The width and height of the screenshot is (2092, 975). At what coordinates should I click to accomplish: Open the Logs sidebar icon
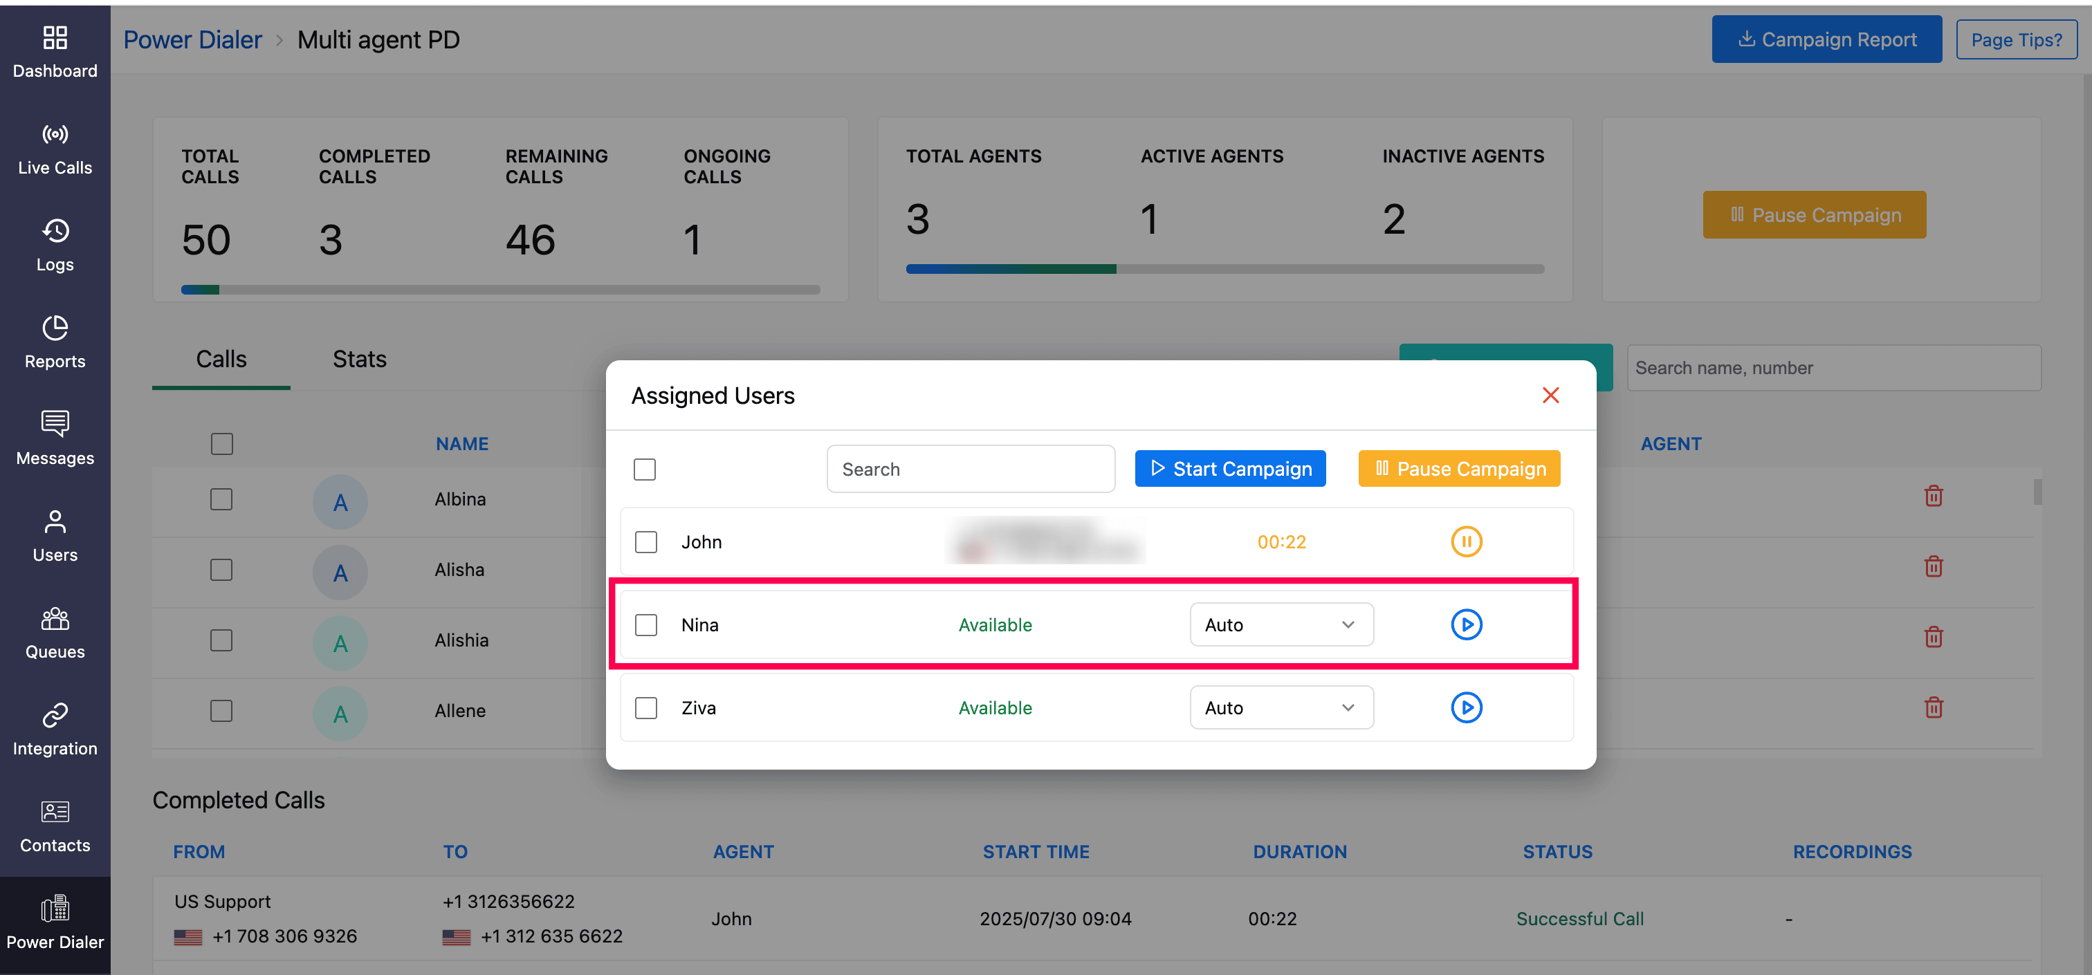(55, 246)
